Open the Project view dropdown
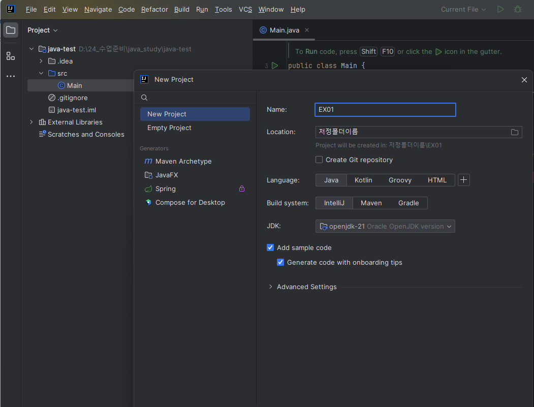The image size is (534, 407). click(x=42, y=30)
